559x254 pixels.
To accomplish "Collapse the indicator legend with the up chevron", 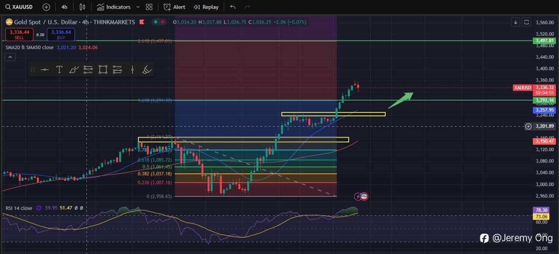I will click(10, 57).
